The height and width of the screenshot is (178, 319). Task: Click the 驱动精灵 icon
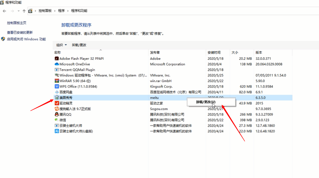57,103
